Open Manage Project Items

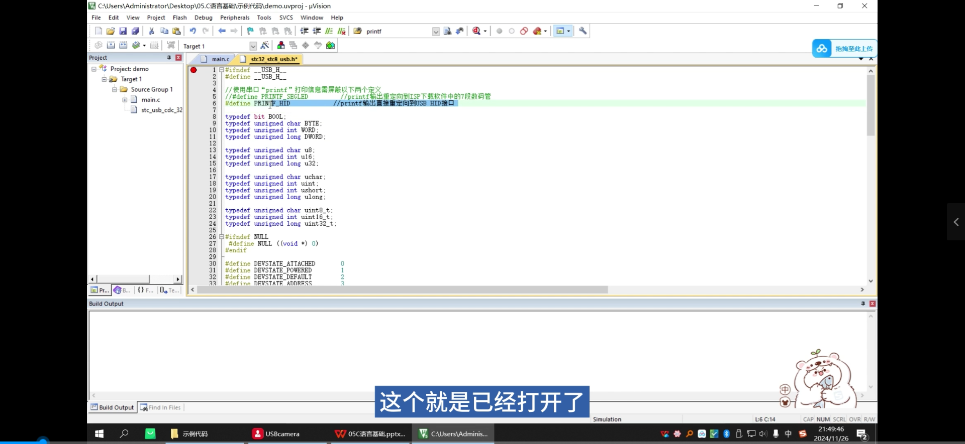point(281,45)
